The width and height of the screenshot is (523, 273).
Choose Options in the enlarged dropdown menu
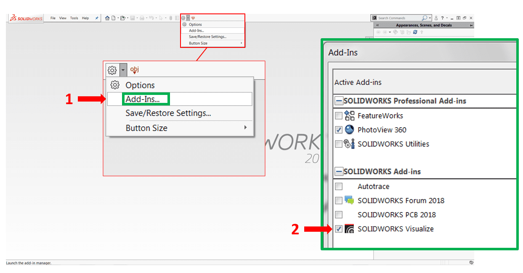[x=180, y=85]
